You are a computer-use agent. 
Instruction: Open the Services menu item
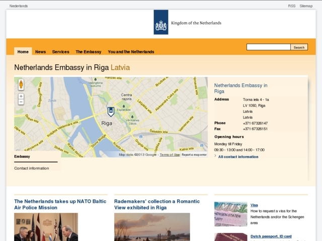(60, 52)
